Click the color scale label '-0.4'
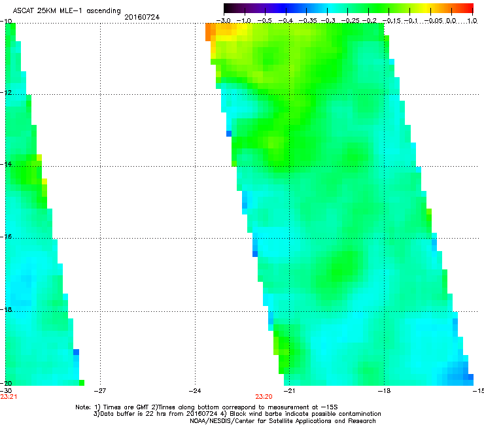Image resolution: width=484 pixels, height=425 pixels. (286, 21)
